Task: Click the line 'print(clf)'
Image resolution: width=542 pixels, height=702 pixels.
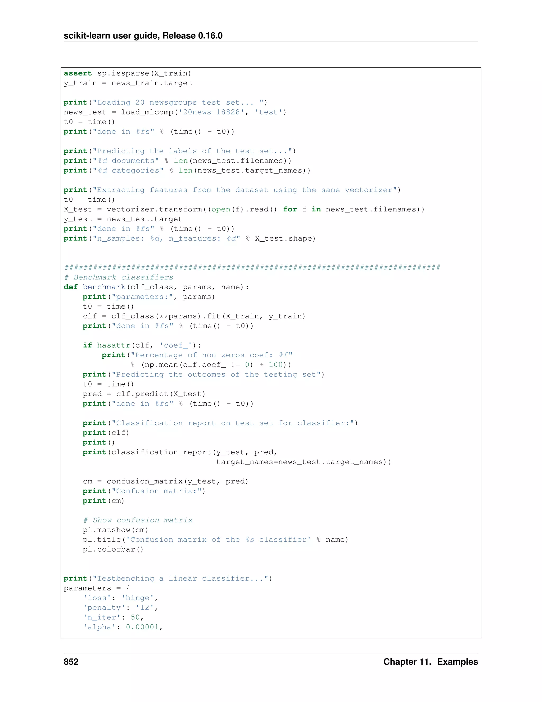Action: [106, 433]
